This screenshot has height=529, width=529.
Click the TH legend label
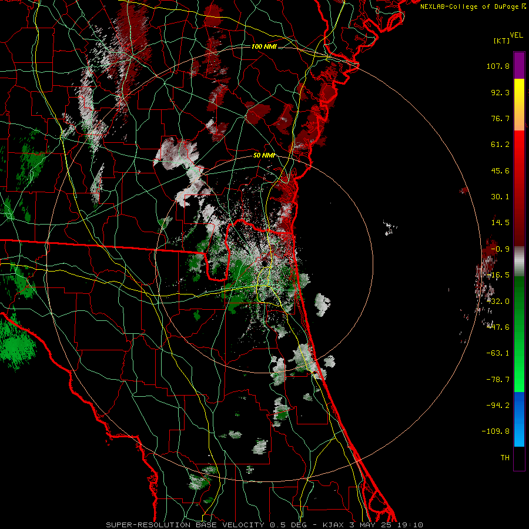click(505, 457)
